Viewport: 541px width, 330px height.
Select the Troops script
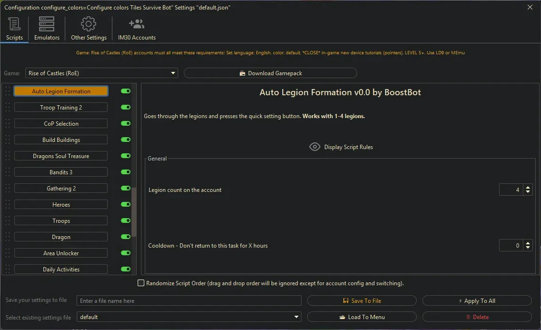(61, 220)
